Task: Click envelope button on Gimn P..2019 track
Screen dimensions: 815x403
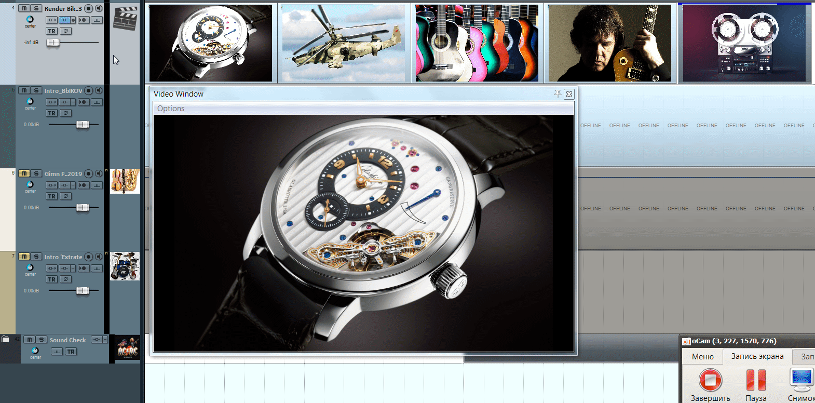Action: point(97,185)
